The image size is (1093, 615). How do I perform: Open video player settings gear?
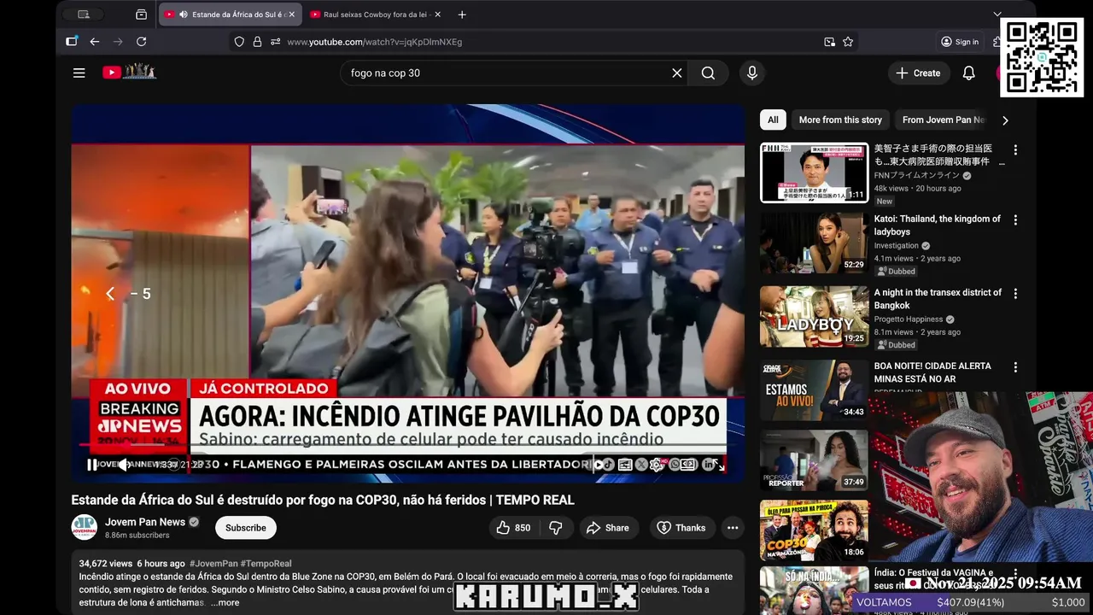[656, 465]
